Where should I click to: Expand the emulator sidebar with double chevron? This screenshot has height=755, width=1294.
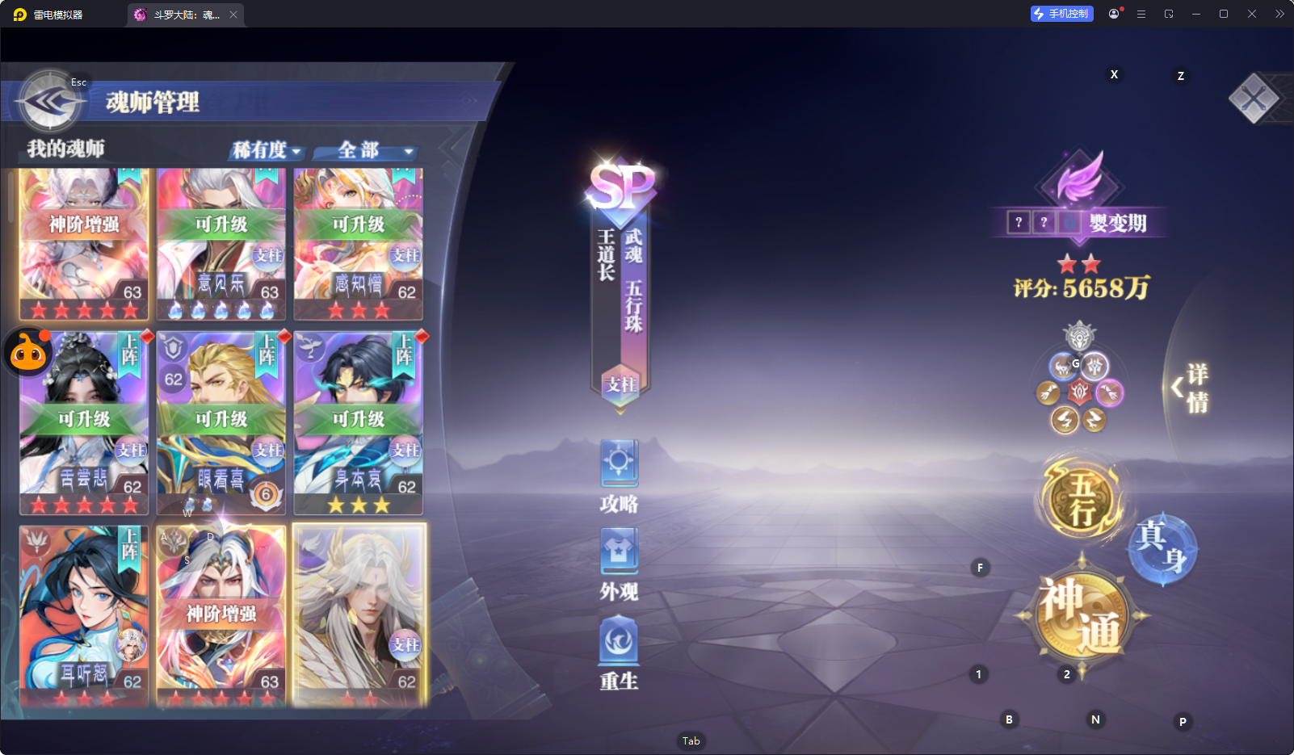pos(1279,14)
